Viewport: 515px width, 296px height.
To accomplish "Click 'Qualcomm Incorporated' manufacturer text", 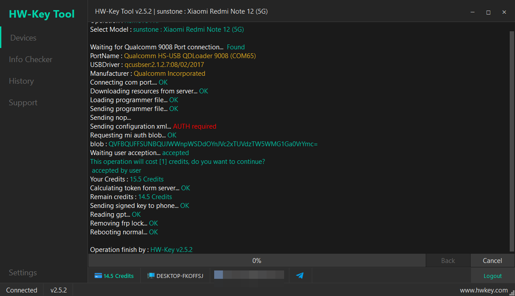I will [169, 74].
